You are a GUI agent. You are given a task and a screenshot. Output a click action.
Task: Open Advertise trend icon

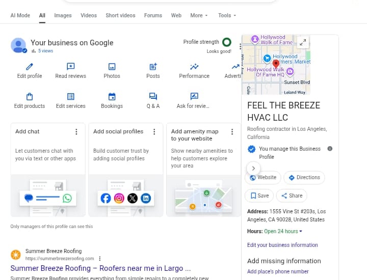point(235,67)
